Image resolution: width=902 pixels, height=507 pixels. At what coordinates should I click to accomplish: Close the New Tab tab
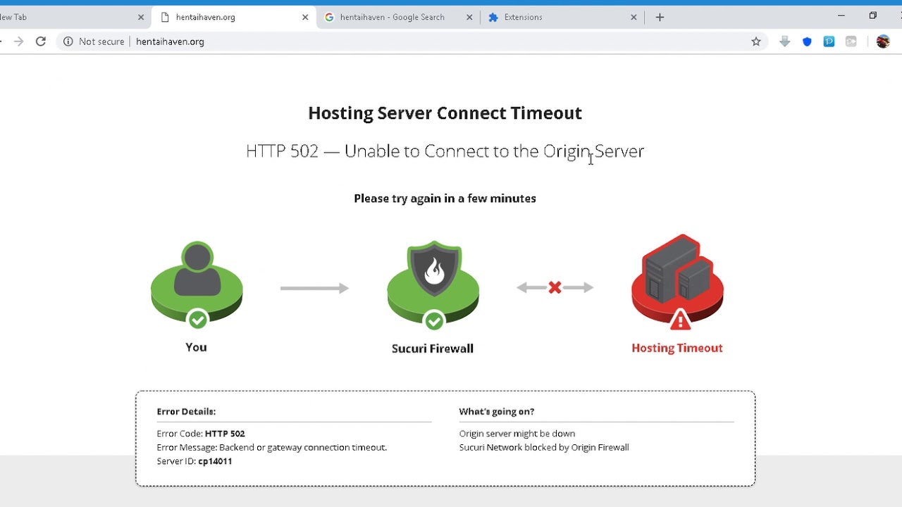(x=140, y=17)
